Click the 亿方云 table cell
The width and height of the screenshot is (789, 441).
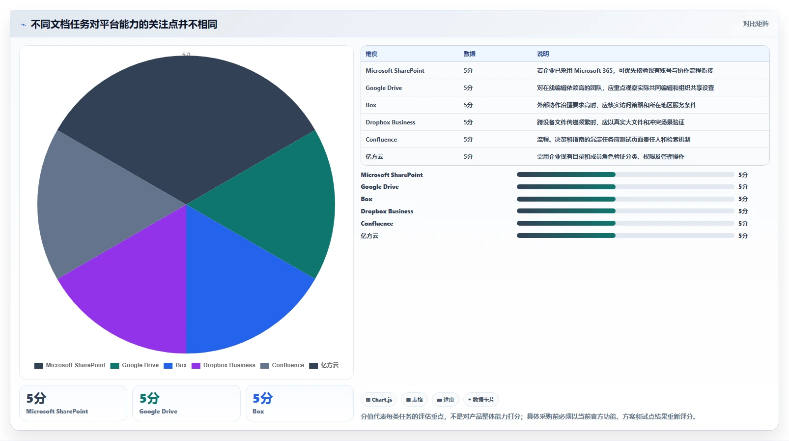(x=374, y=157)
